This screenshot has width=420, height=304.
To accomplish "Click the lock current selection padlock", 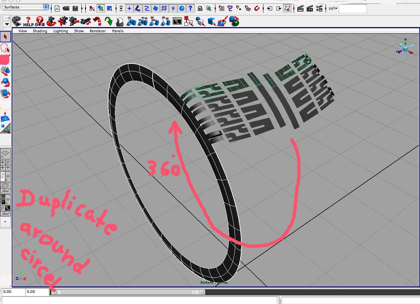I will coord(200,8).
